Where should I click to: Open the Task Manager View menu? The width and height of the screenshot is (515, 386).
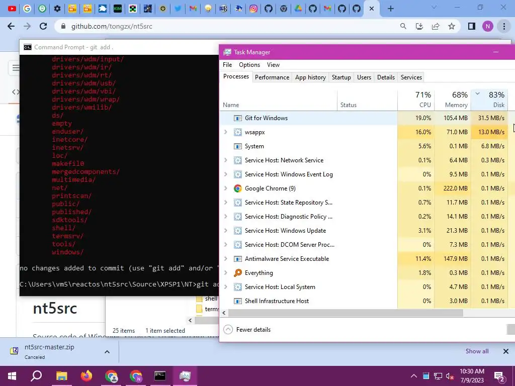pyautogui.click(x=273, y=65)
